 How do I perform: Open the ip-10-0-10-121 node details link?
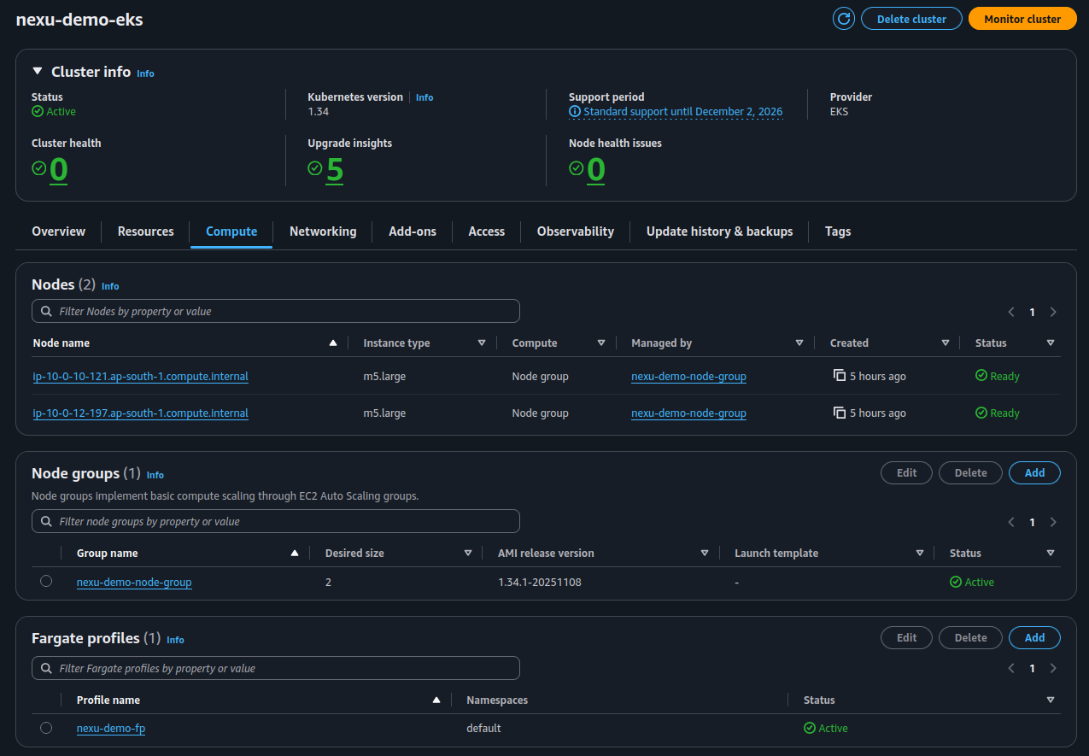140,376
